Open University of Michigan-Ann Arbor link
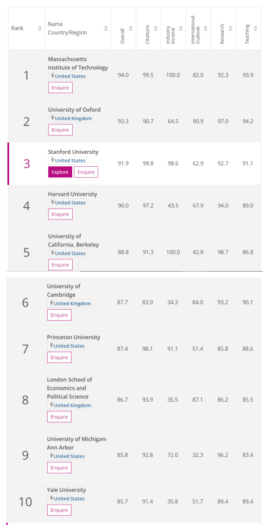The image size is (269, 531). (x=77, y=443)
